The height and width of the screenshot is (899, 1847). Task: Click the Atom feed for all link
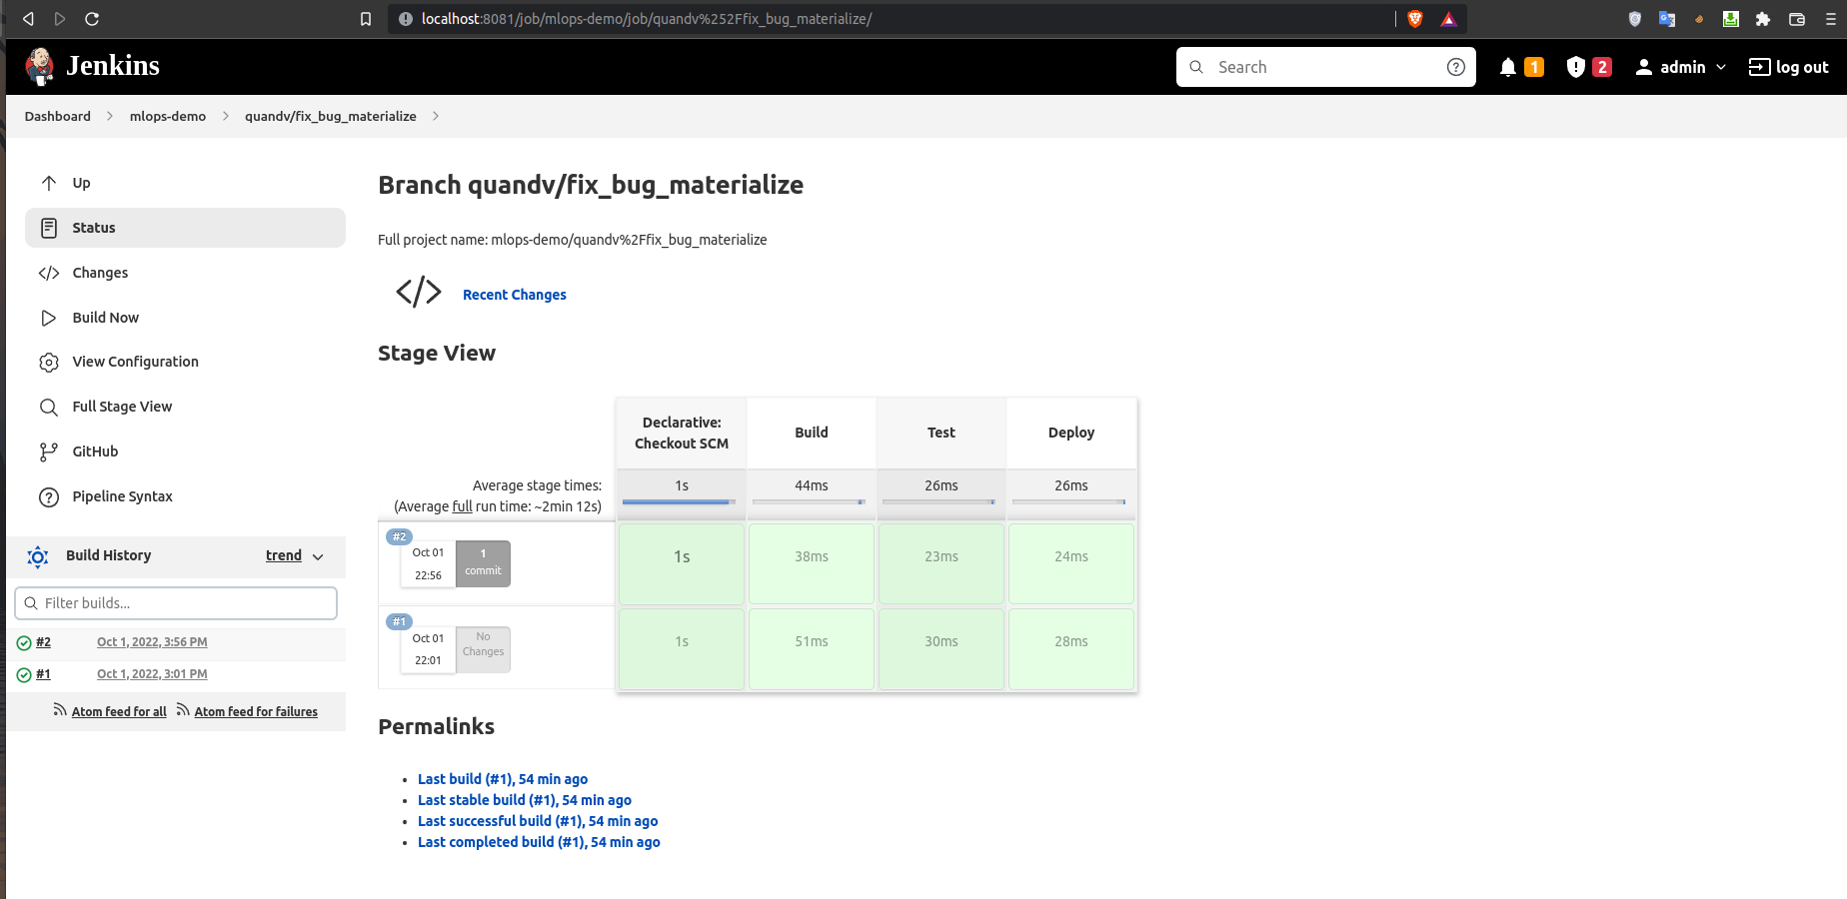(x=119, y=711)
